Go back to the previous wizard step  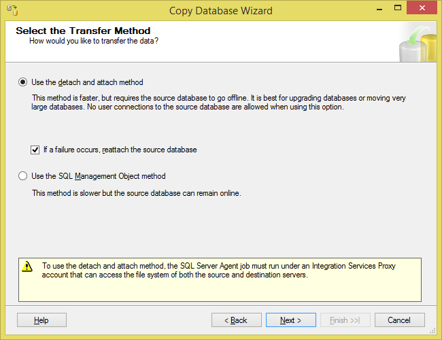[236, 320]
